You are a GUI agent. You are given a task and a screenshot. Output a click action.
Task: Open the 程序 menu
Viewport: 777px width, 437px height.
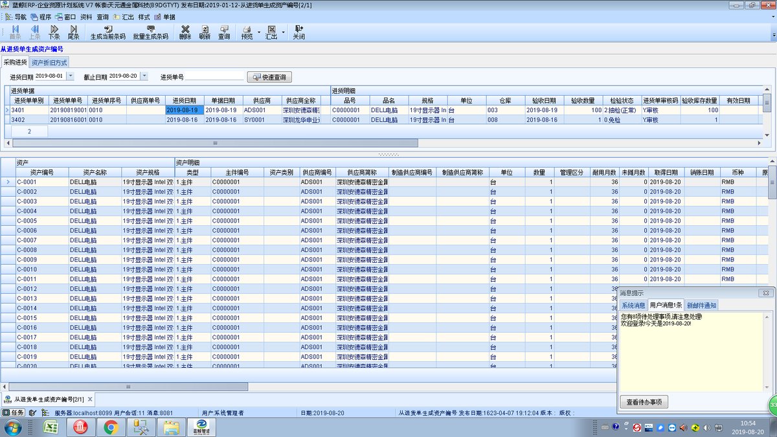pos(41,17)
